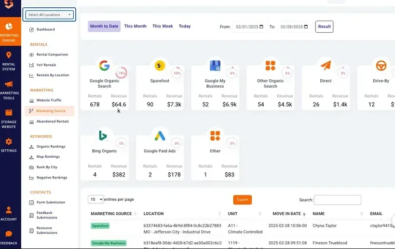Click the To date field 02/28/2025
Image resolution: width=395 pixels, height=249 pixels.
pos(294,26)
